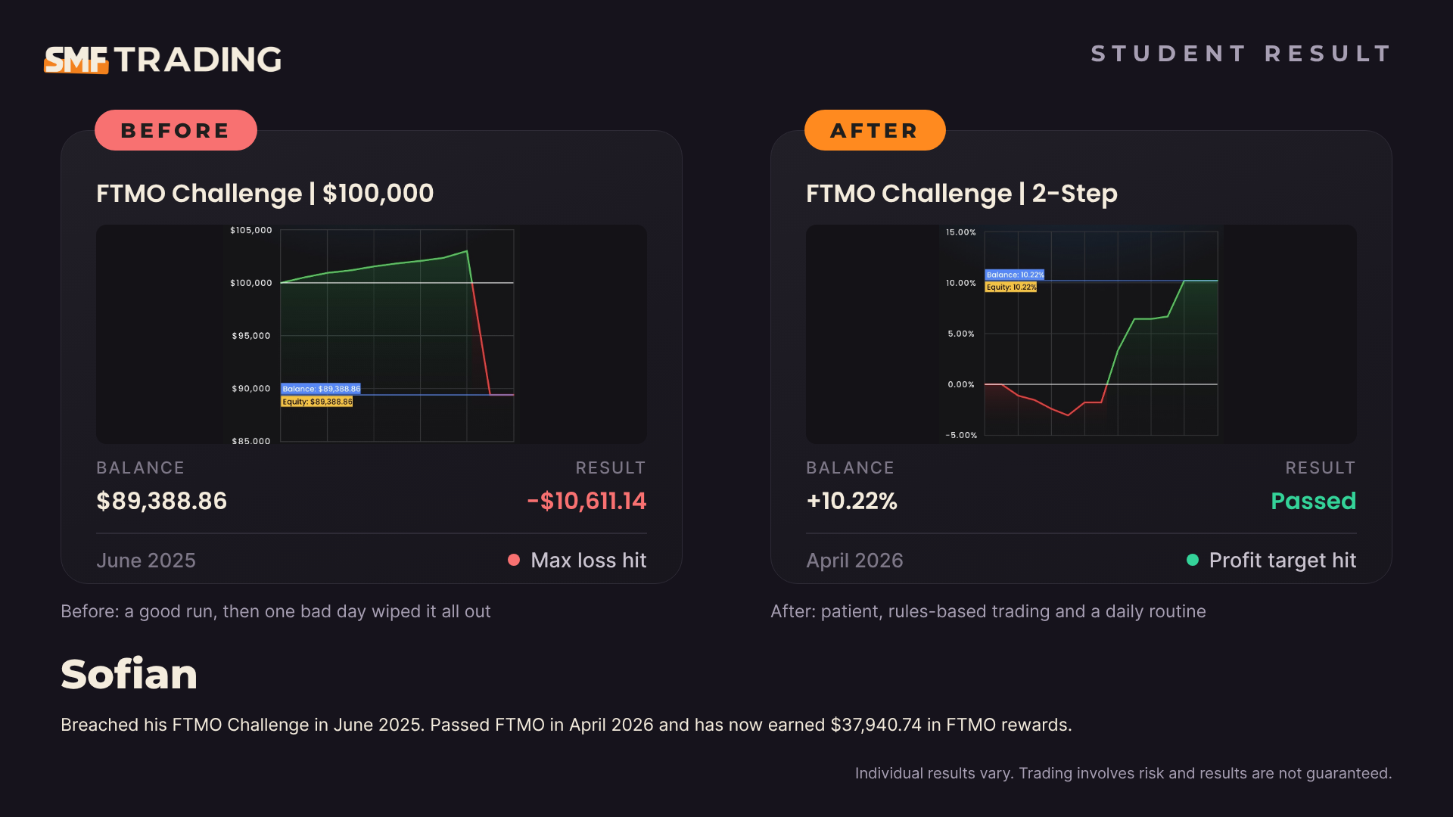Open the 2-Step challenge percentage chart

(1081, 334)
